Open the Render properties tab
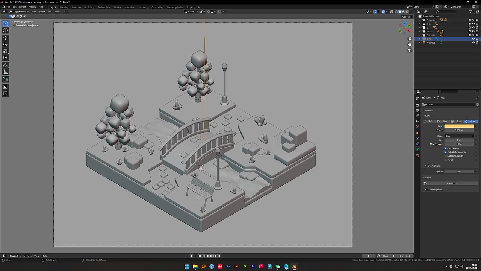 [417, 105]
